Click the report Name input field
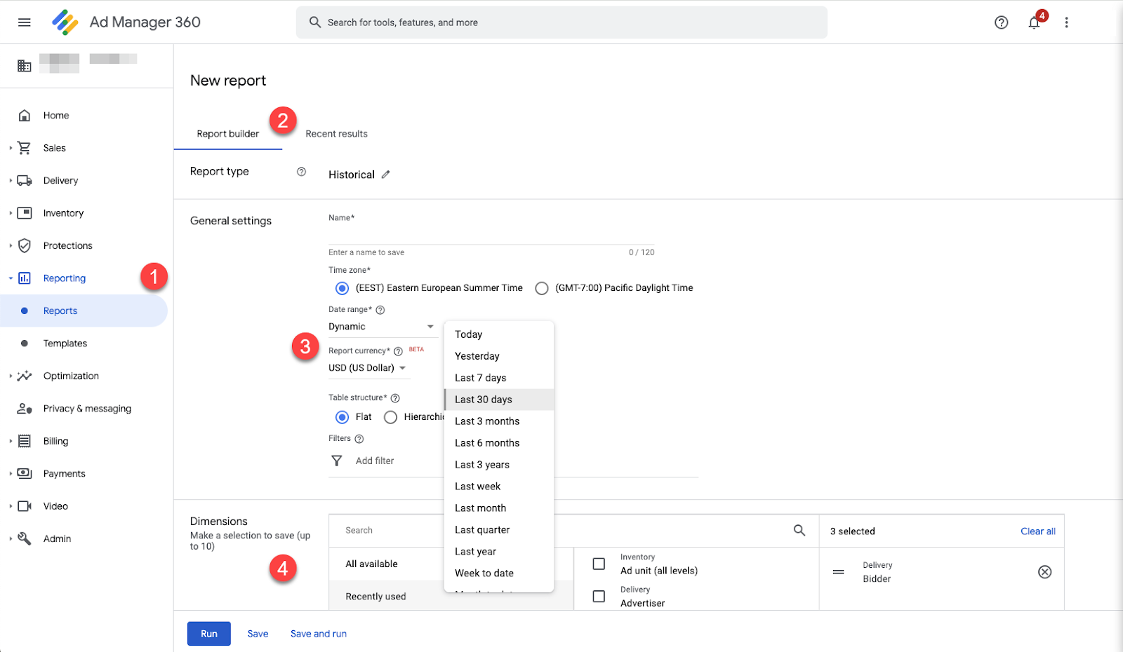Viewport: 1123px width, 652px height. point(491,234)
